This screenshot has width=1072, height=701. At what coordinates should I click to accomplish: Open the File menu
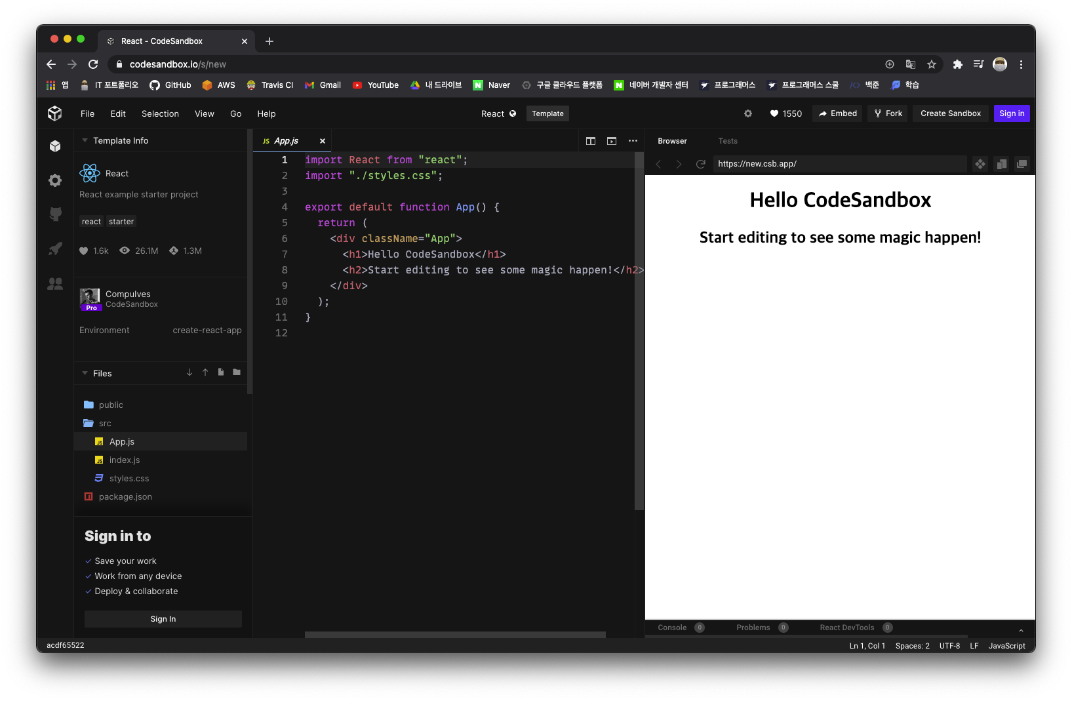[x=88, y=113]
